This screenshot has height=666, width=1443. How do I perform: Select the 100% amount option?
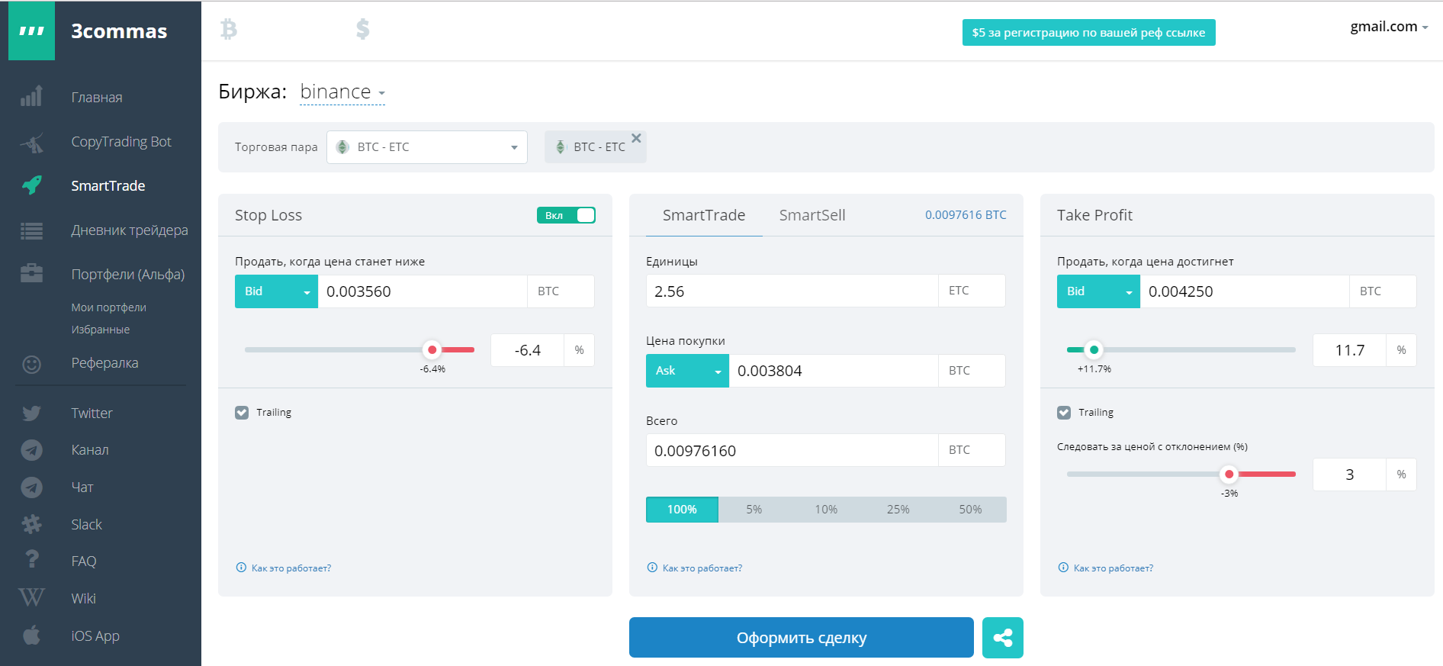click(x=682, y=510)
